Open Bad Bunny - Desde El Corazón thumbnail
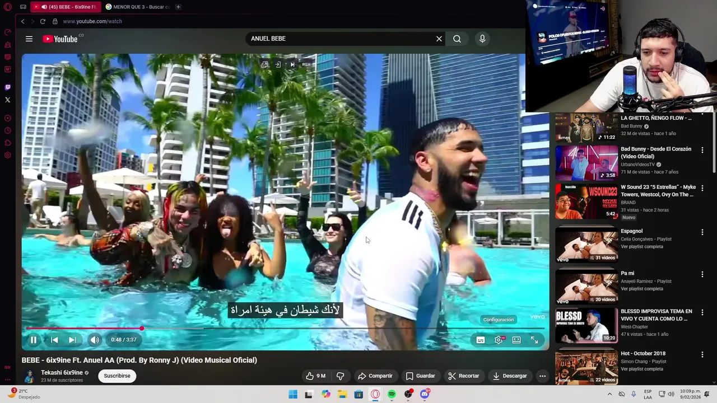 [586, 163]
